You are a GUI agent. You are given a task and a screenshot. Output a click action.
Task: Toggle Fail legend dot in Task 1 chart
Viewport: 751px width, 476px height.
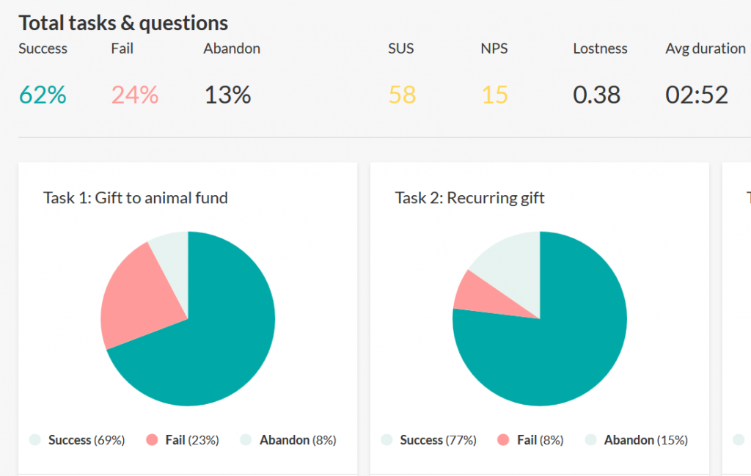(x=152, y=439)
